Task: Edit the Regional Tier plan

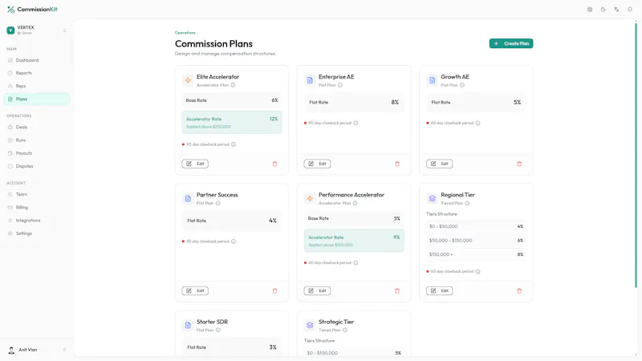Action: [439, 290]
